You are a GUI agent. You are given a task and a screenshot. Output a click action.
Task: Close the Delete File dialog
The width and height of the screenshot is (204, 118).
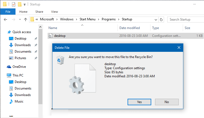pos(179,47)
